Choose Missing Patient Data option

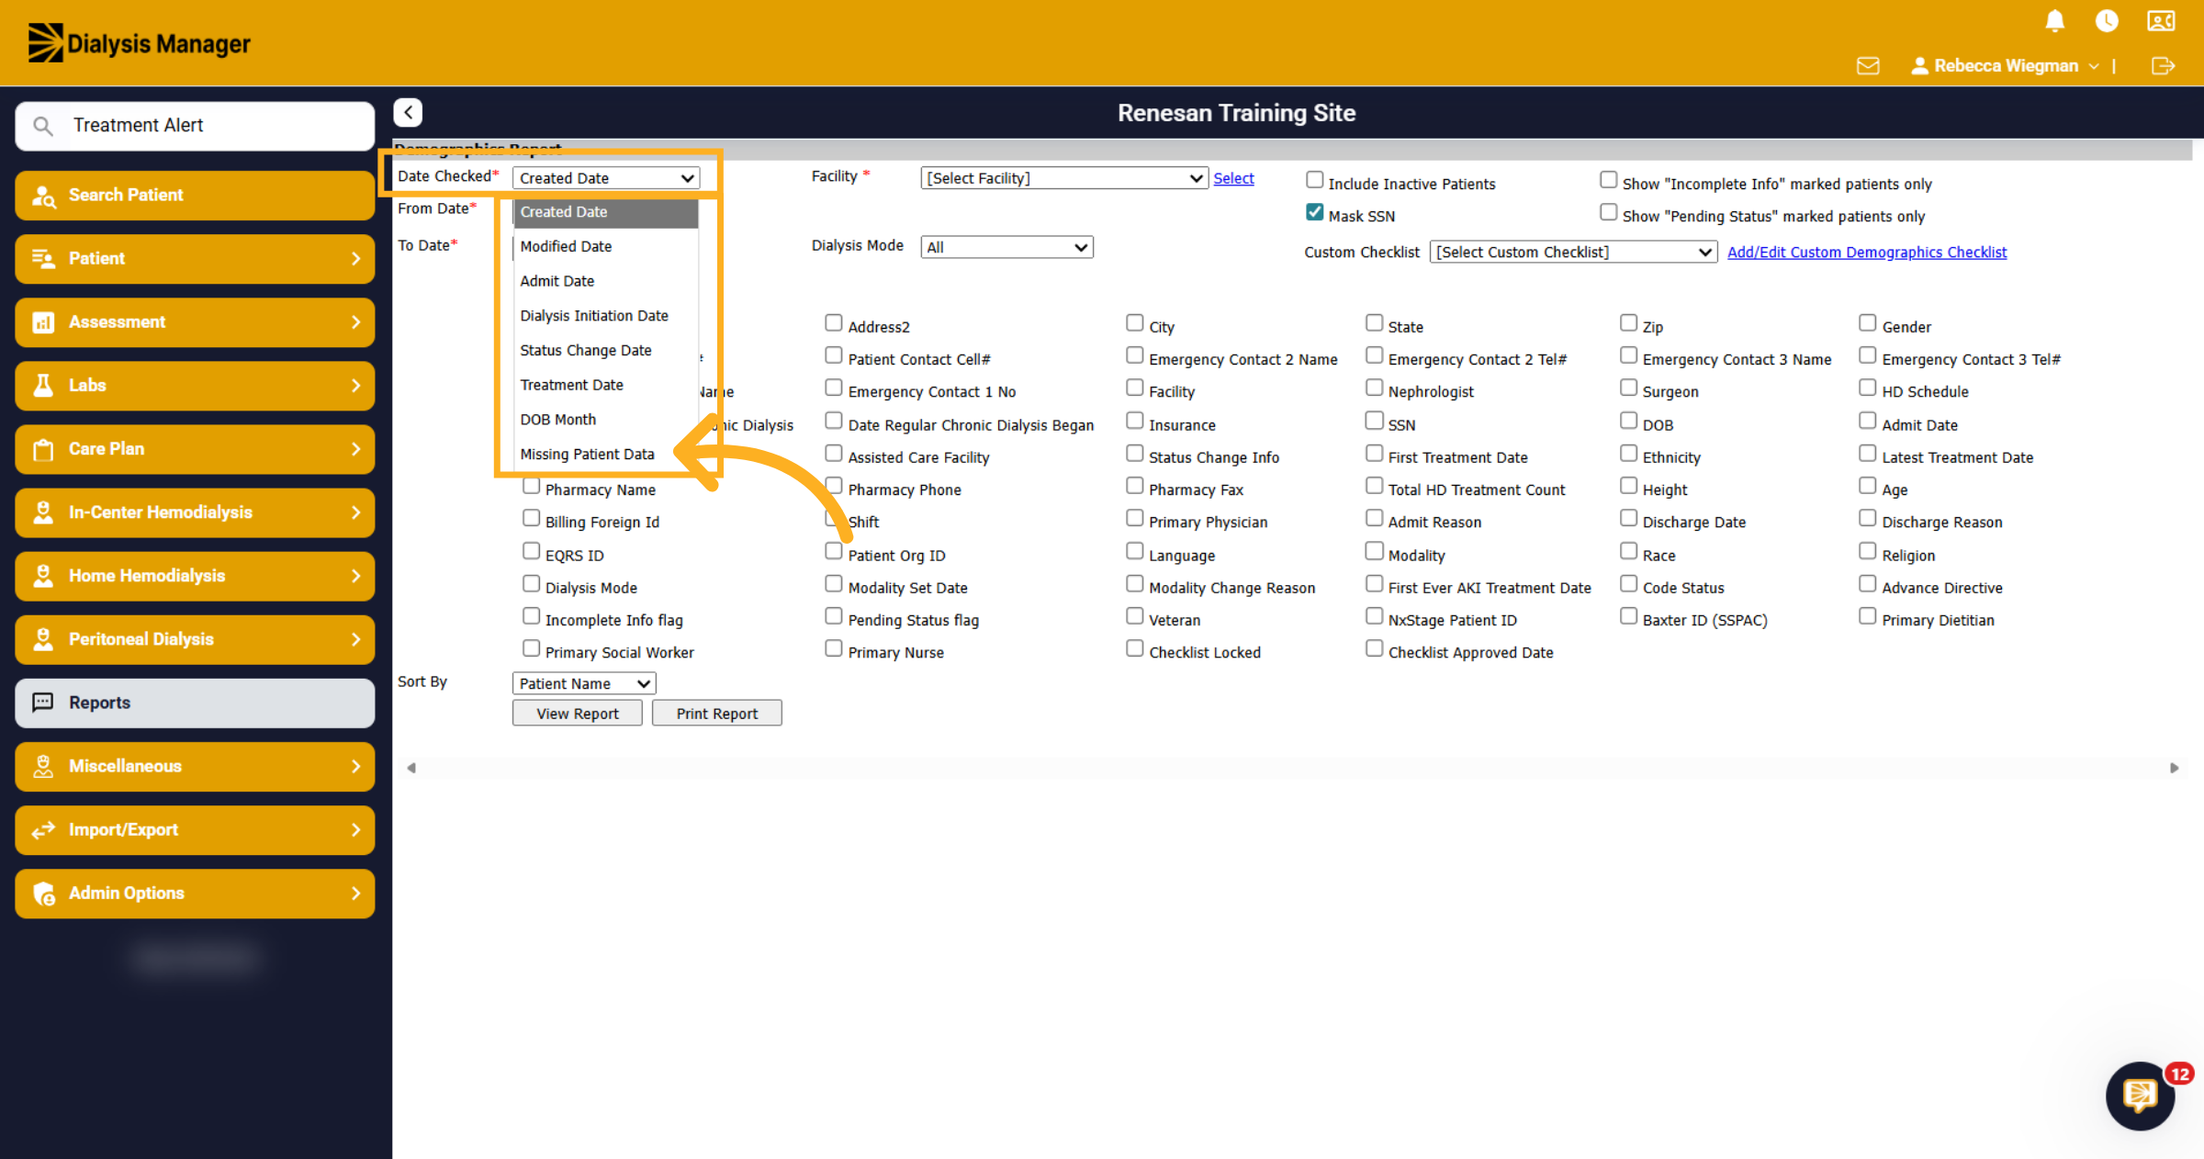(x=588, y=455)
